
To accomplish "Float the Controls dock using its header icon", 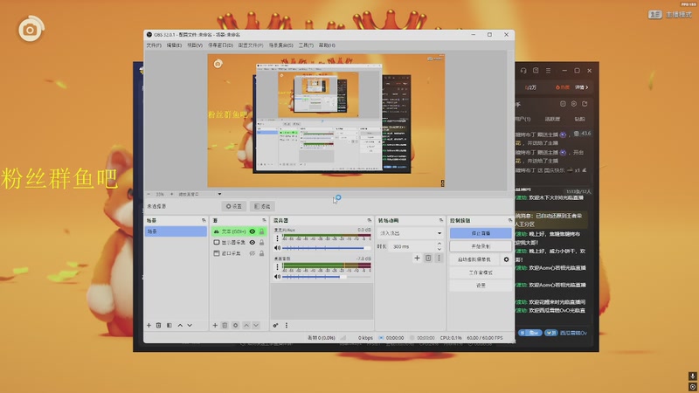I will 510,220.
